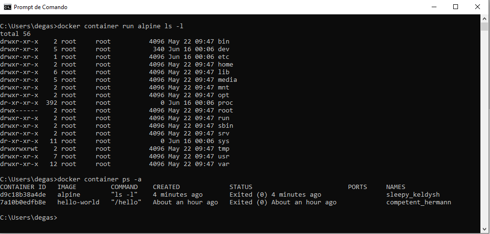Click the 'media' directory name
490x234 pixels.
pos(228,80)
